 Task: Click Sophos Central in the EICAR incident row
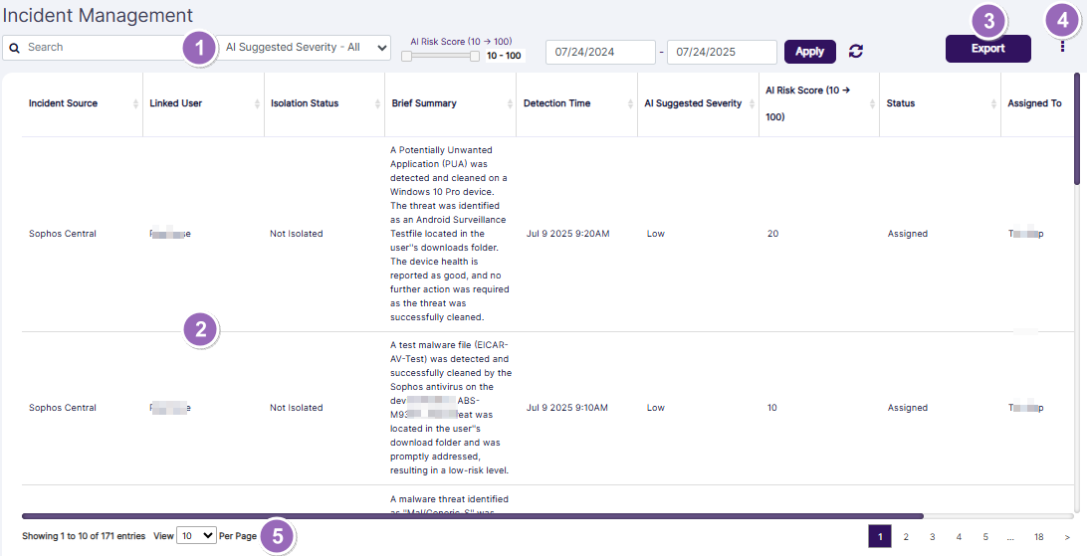(63, 408)
